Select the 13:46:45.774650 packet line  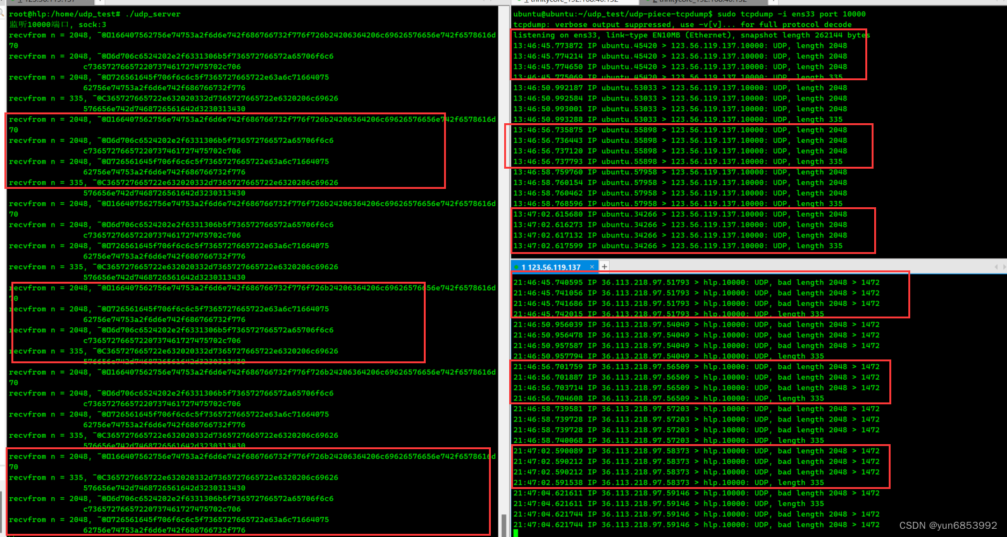(680, 67)
